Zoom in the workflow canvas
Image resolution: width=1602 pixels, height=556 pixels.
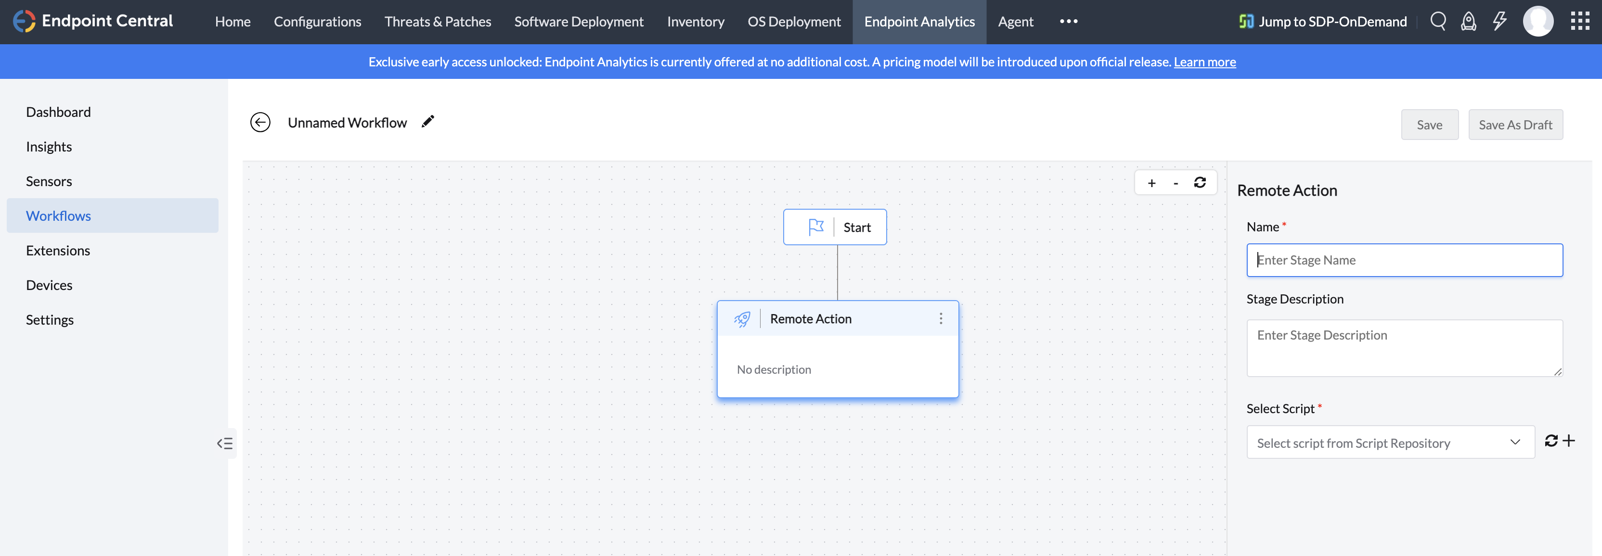click(x=1151, y=183)
